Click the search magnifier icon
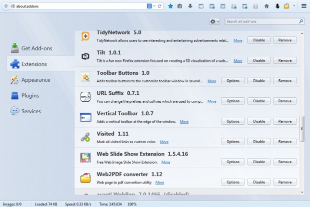Screen dimensions: 310x207 tap(301, 21)
